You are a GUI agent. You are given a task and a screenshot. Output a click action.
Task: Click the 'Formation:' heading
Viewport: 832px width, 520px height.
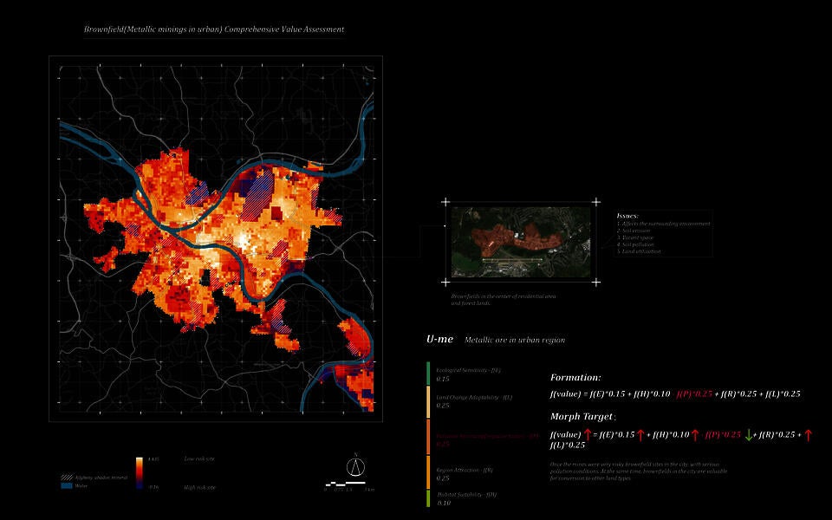click(575, 377)
